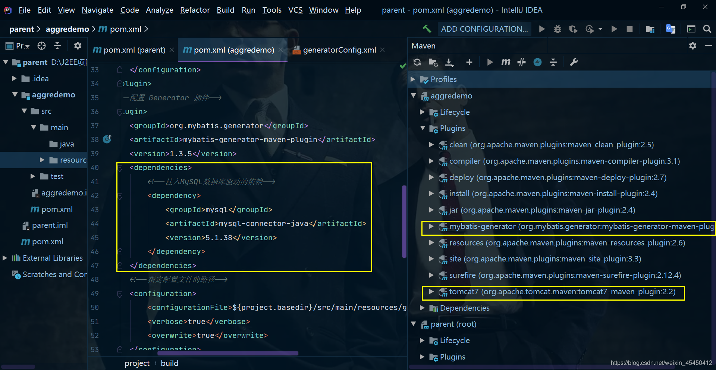Expand the Profiles node in Maven
Image resolution: width=716 pixels, height=370 pixels.
pyautogui.click(x=413, y=79)
